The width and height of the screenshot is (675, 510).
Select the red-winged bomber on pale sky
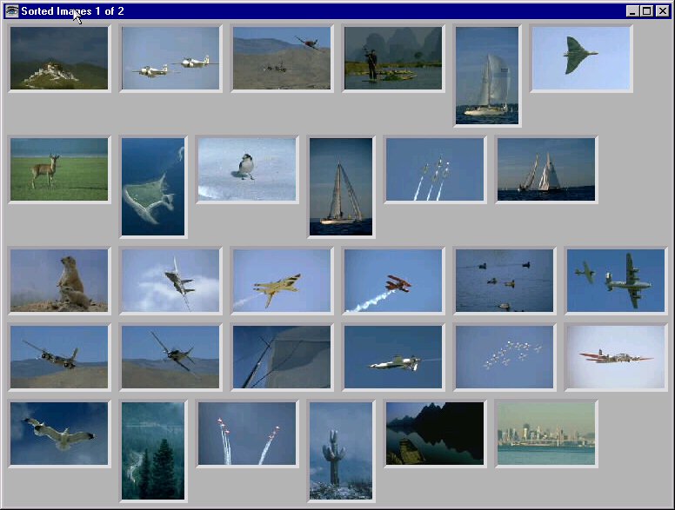[x=616, y=357]
